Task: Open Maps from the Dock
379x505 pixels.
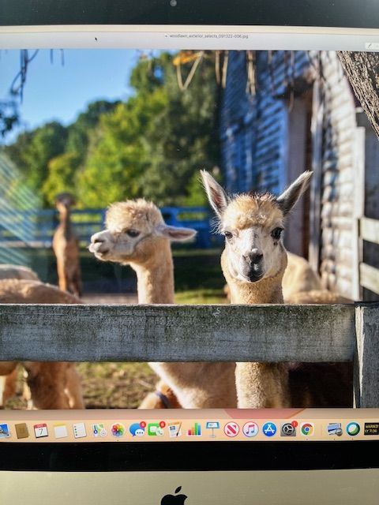Action: click(x=99, y=430)
